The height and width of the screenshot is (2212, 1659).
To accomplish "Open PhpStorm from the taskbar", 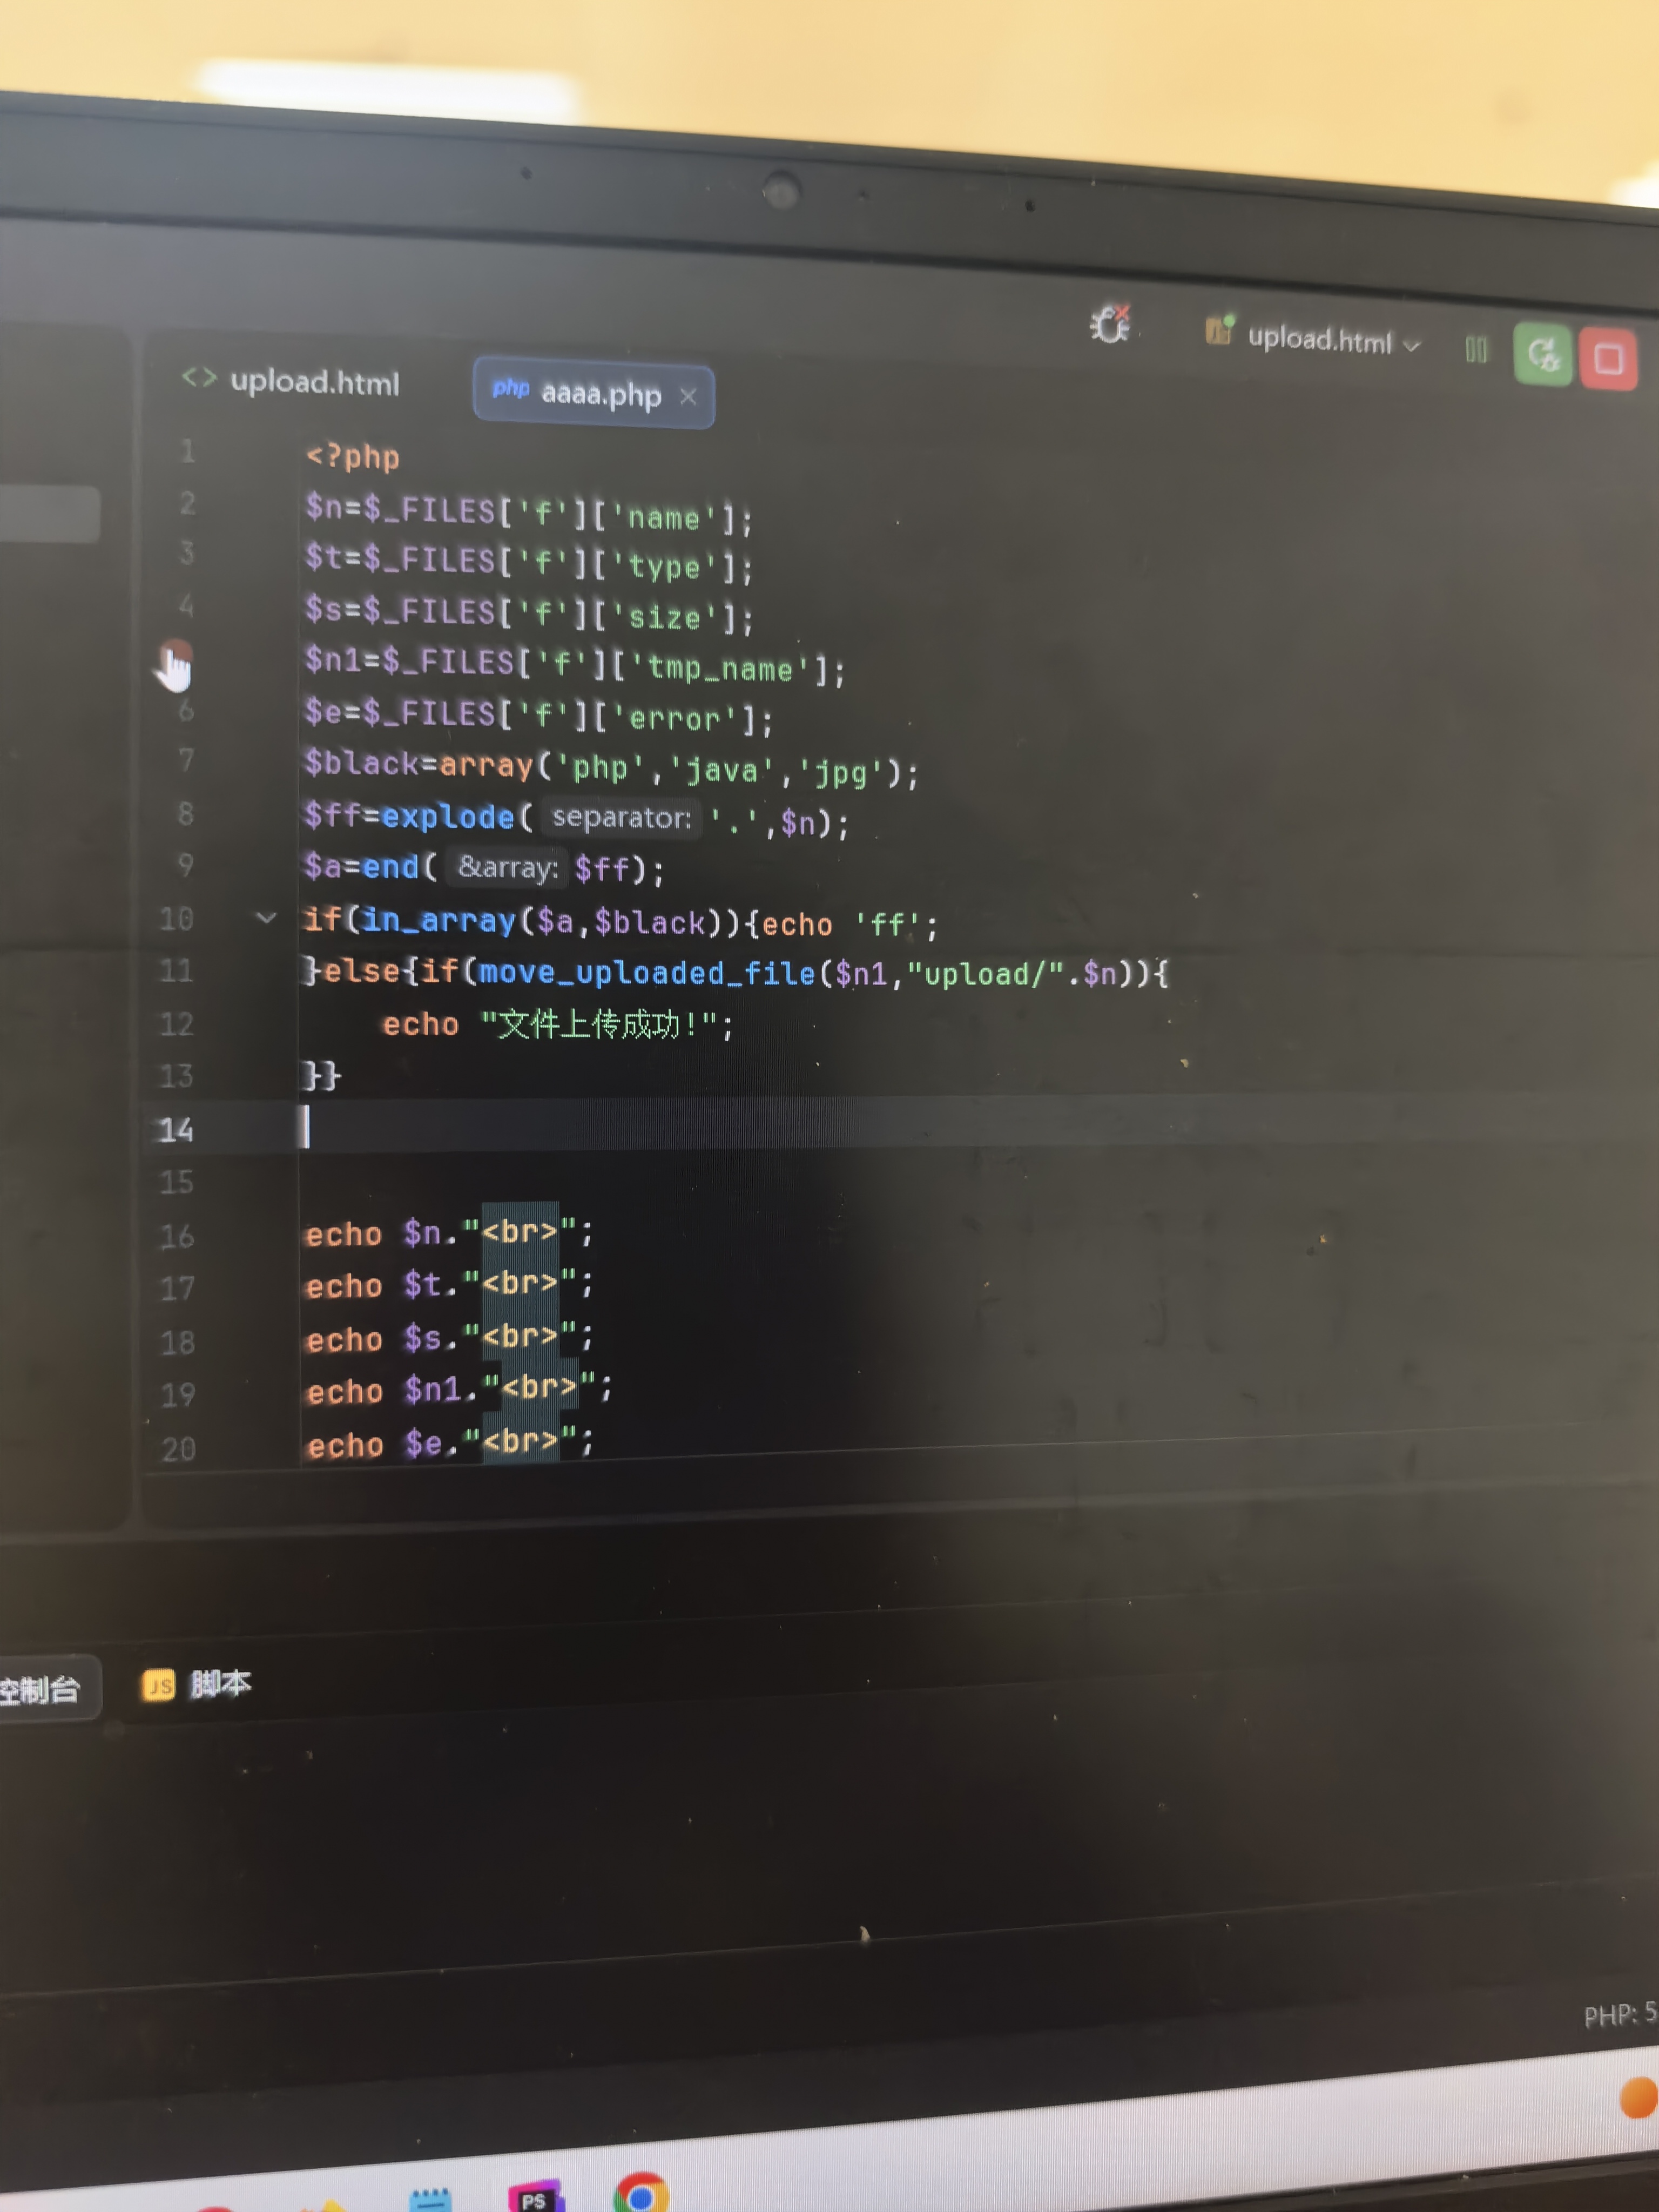I will point(535,2198).
